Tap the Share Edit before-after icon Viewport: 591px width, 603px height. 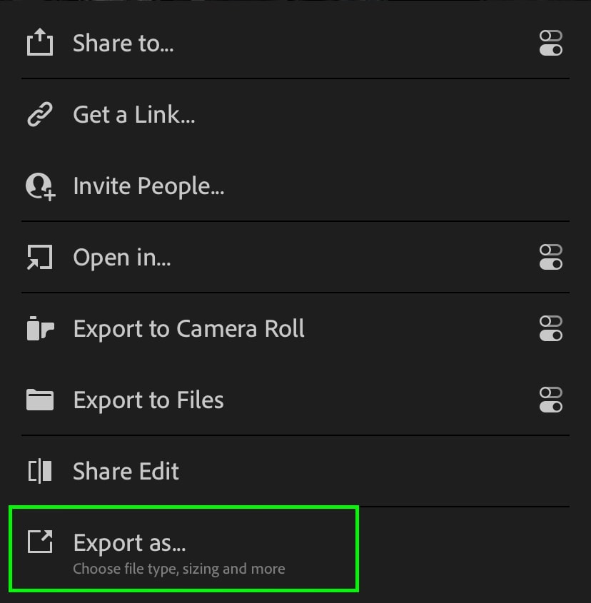40,471
